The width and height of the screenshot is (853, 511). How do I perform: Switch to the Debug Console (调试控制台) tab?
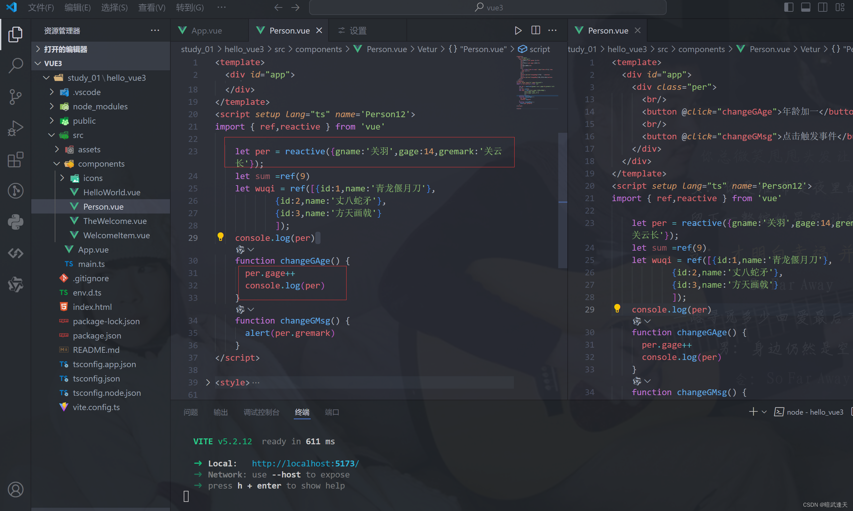pyautogui.click(x=262, y=412)
